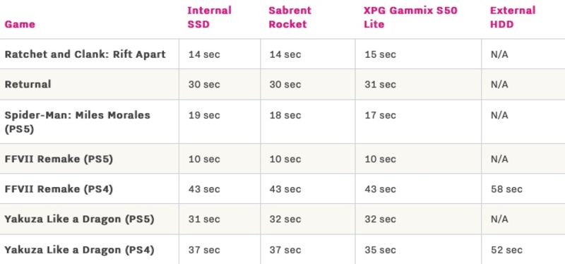This screenshot has width=565, height=264.
Task: Click the 19 sec Internal SSD cell
Action: point(203,115)
